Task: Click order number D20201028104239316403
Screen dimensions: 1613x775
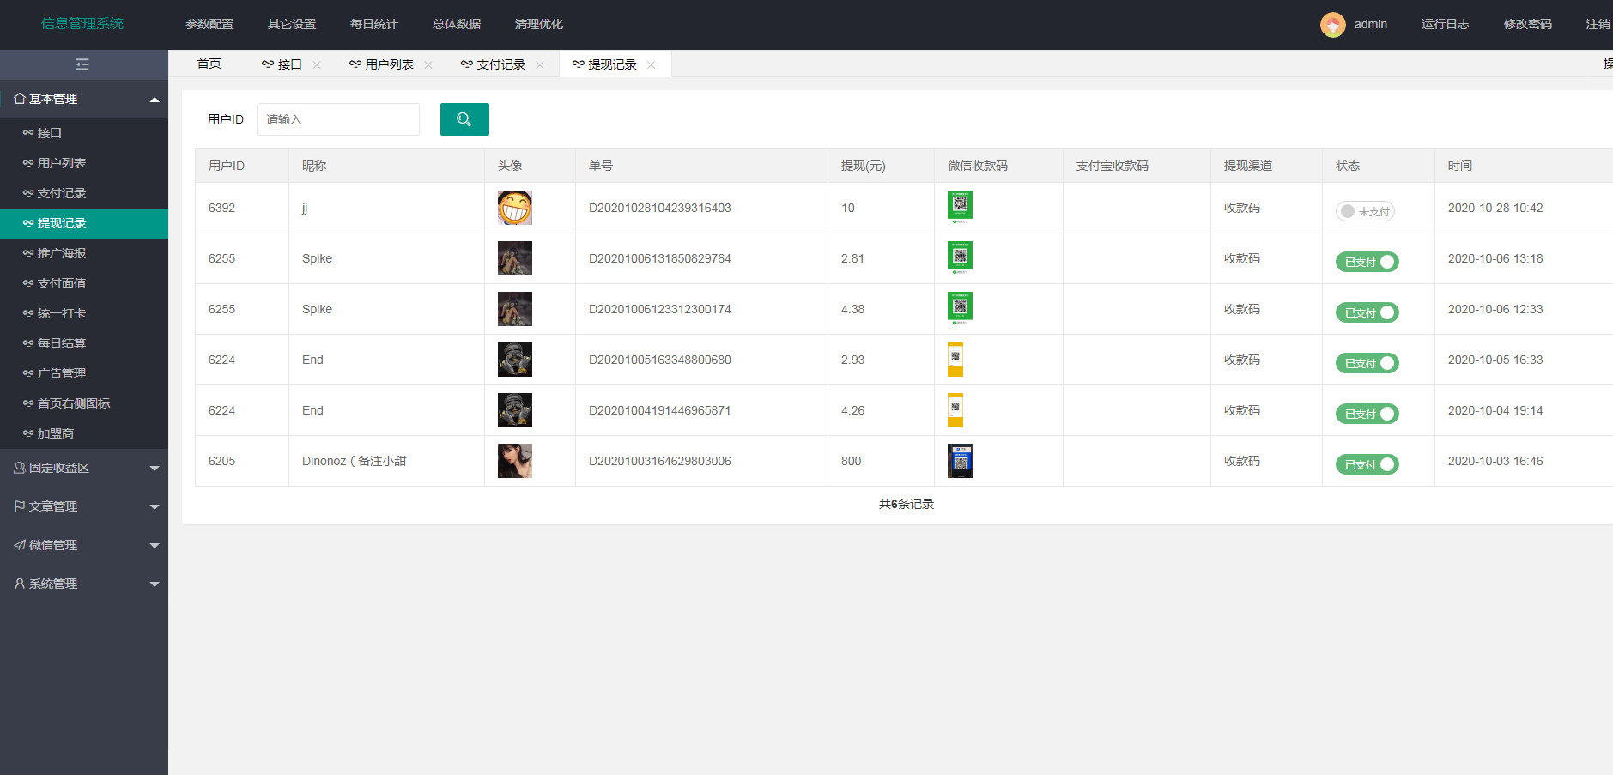Action: (x=660, y=208)
